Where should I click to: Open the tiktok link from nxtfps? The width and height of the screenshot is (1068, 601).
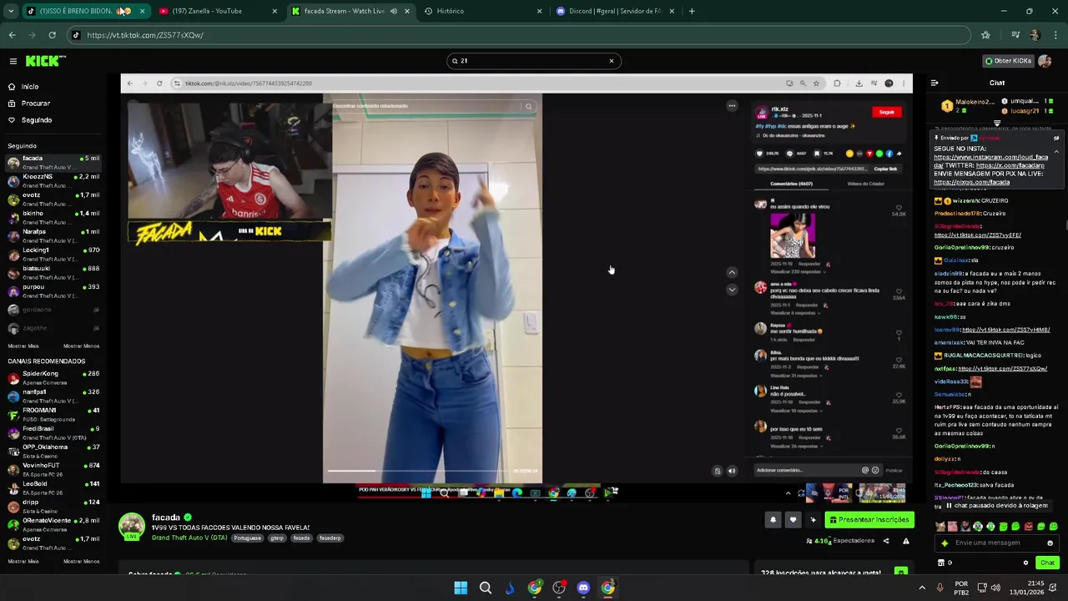[x=1003, y=368]
